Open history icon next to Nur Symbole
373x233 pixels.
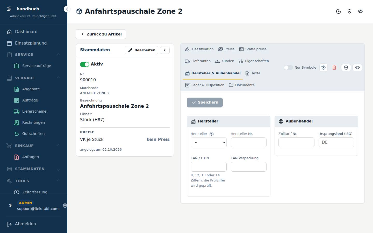[x=324, y=68]
